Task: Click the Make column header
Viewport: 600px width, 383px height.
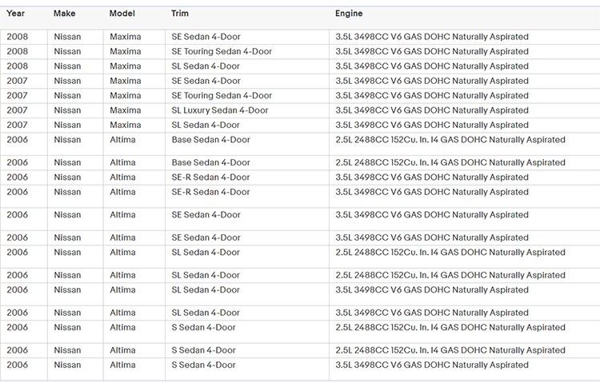Action: [64, 14]
